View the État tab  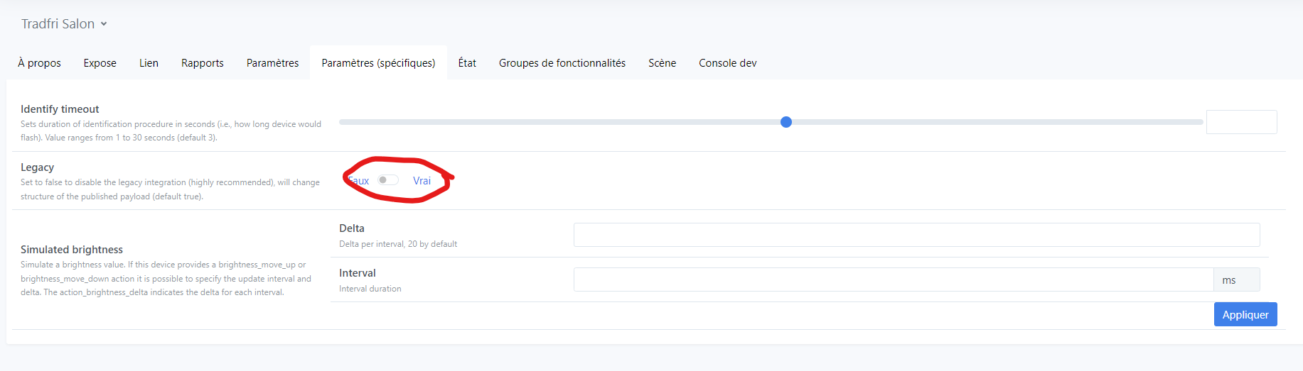tap(467, 63)
